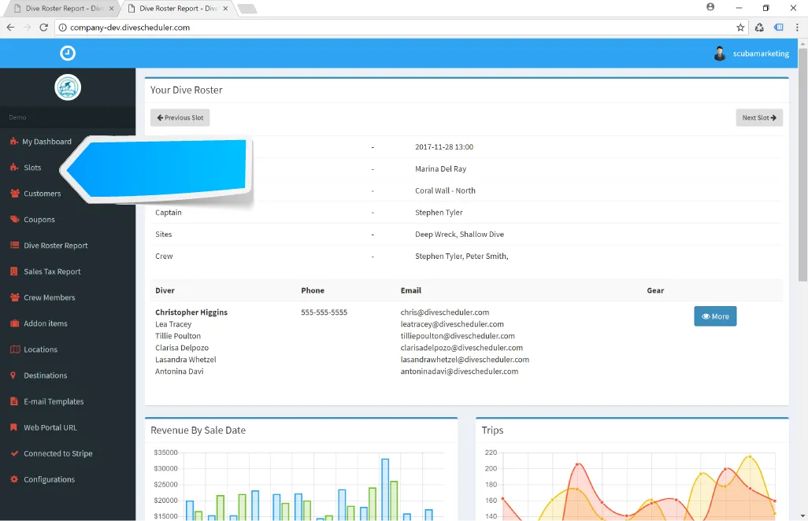Click the Locations map icon
This screenshot has height=521, width=808.
15,349
